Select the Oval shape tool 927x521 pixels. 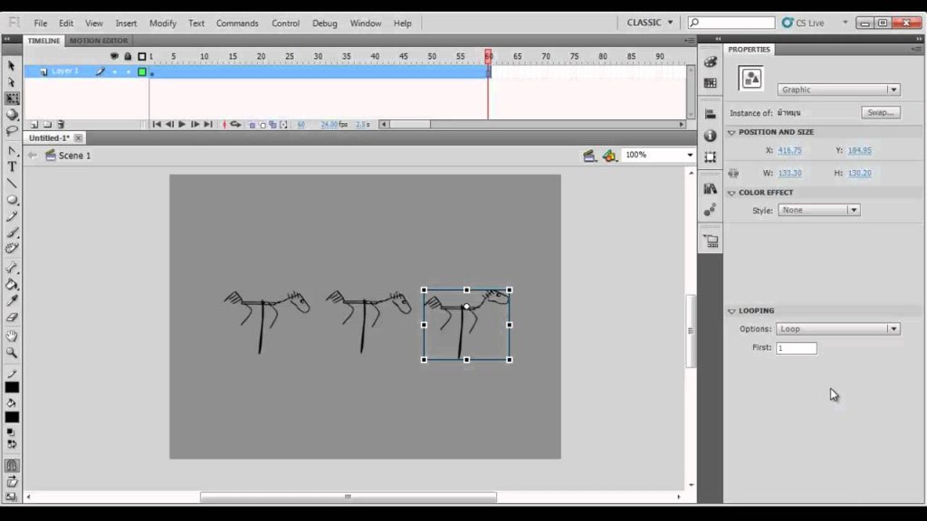pyautogui.click(x=12, y=200)
